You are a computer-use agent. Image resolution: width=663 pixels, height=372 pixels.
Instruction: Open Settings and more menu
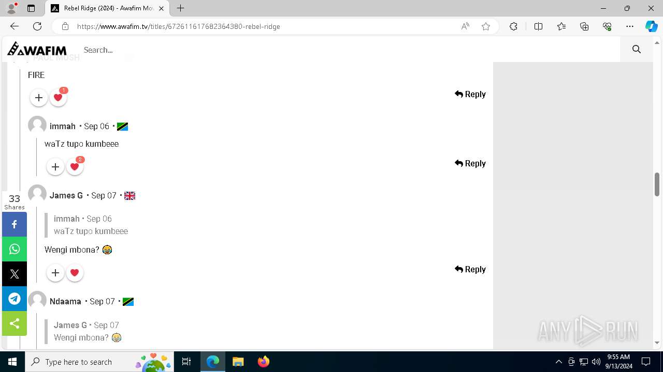[630, 26]
